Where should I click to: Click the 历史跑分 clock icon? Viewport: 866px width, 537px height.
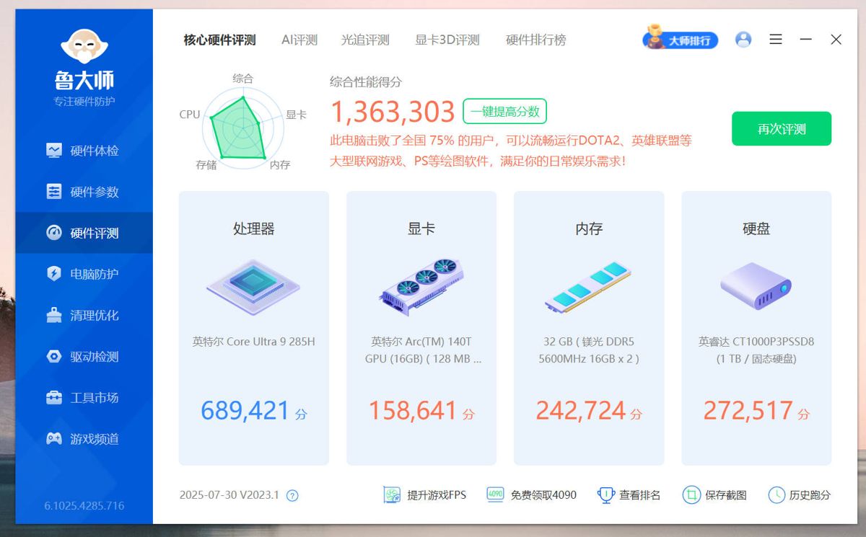(x=777, y=494)
